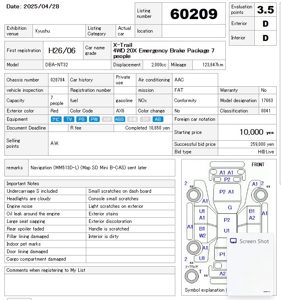Click the Console small scratches note

click(113, 199)
